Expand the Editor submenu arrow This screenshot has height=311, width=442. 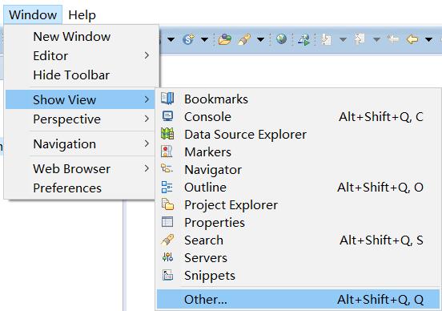[147, 55]
